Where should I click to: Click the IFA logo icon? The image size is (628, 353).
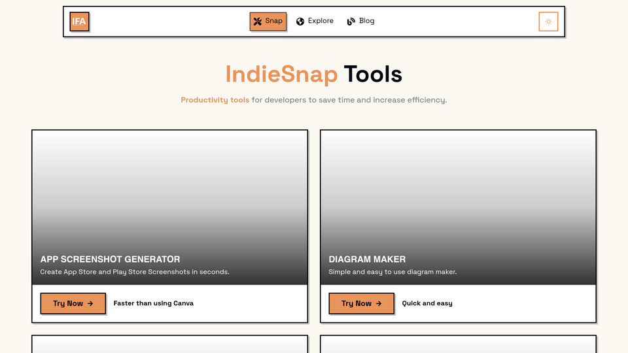click(x=79, y=21)
